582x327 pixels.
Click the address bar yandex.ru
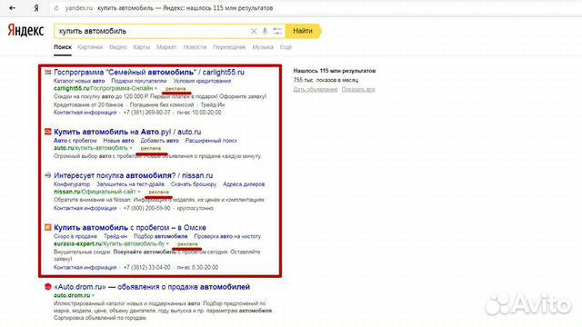click(x=79, y=8)
